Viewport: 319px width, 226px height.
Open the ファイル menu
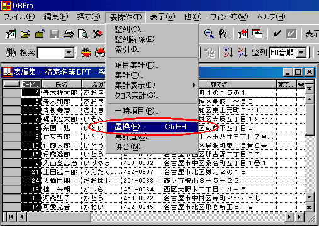pos(20,17)
